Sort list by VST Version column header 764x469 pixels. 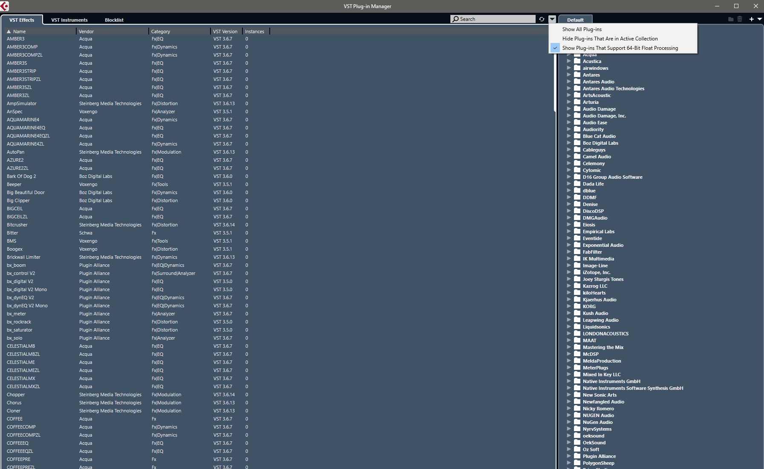click(226, 31)
